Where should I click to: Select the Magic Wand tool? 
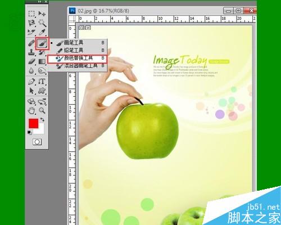[42, 23]
